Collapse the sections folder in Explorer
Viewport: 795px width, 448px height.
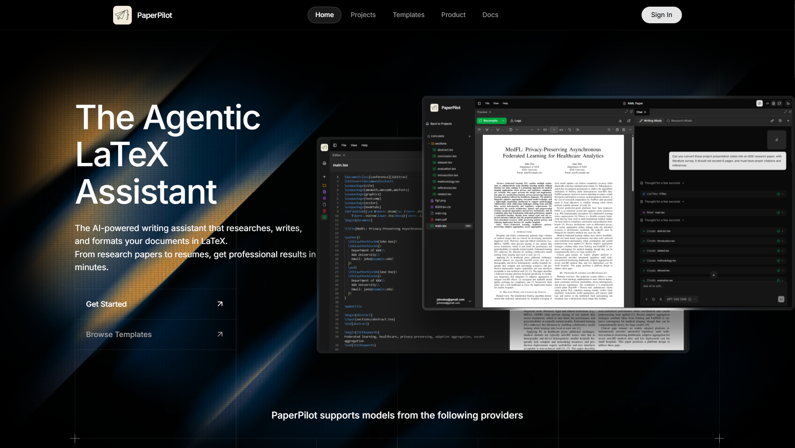429,143
